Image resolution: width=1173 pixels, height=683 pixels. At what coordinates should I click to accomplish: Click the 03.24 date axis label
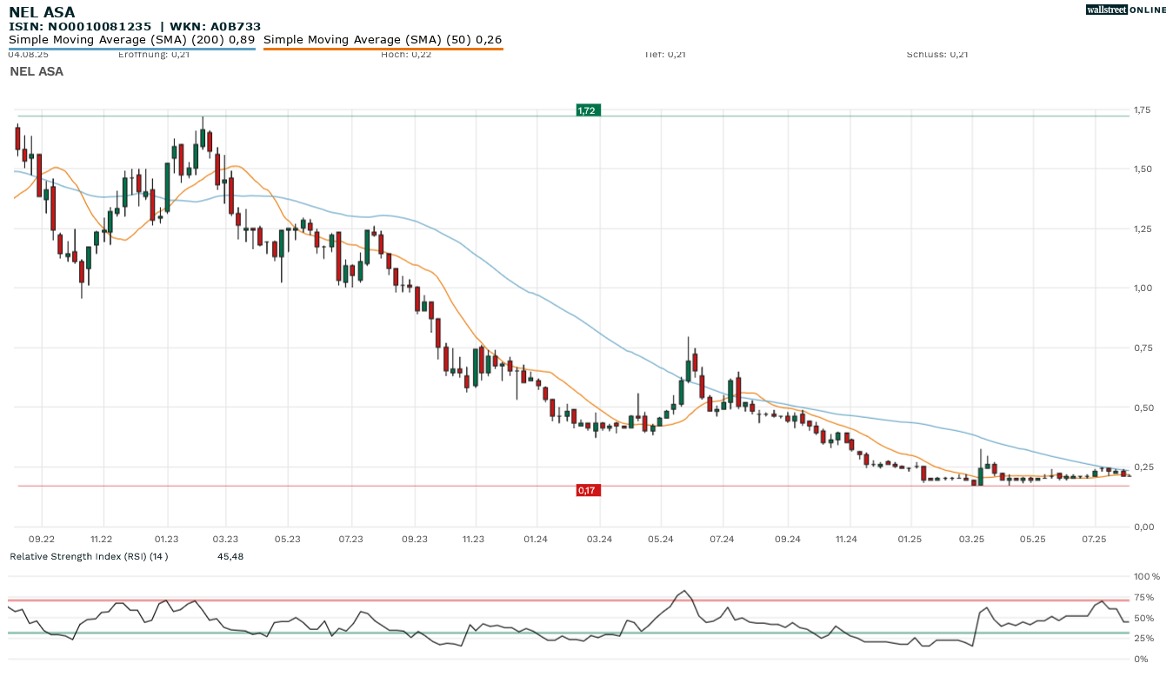point(599,540)
